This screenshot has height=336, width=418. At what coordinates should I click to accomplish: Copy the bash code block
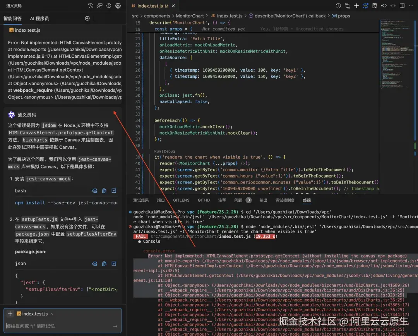pyautogui.click(x=104, y=191)
